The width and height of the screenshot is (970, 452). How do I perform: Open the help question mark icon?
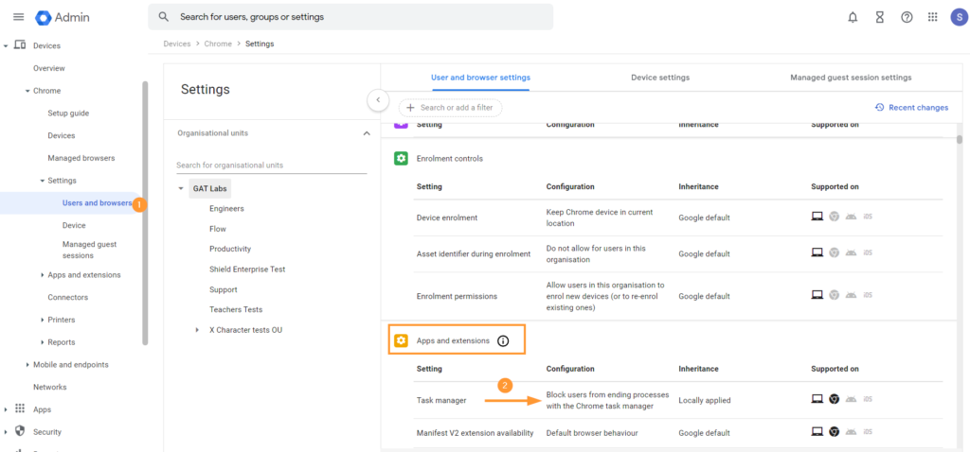907,17
